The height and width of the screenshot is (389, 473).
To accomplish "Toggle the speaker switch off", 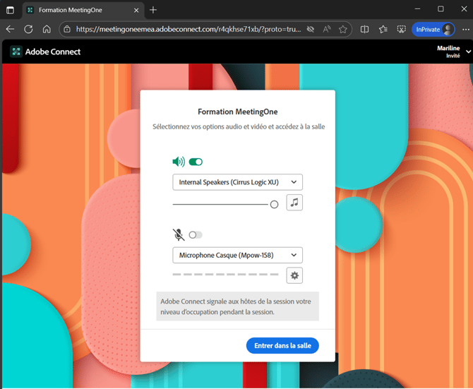I will [196, 162].
